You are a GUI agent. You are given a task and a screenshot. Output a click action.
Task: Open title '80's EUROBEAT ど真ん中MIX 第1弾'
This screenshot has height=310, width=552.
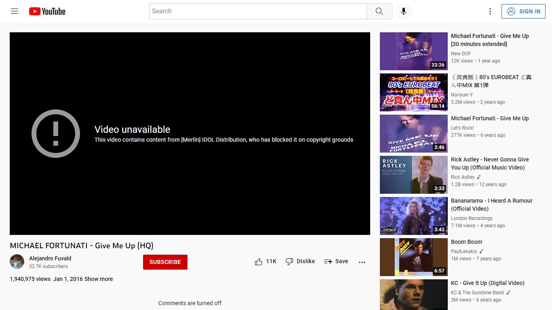(x=491, y=81)
